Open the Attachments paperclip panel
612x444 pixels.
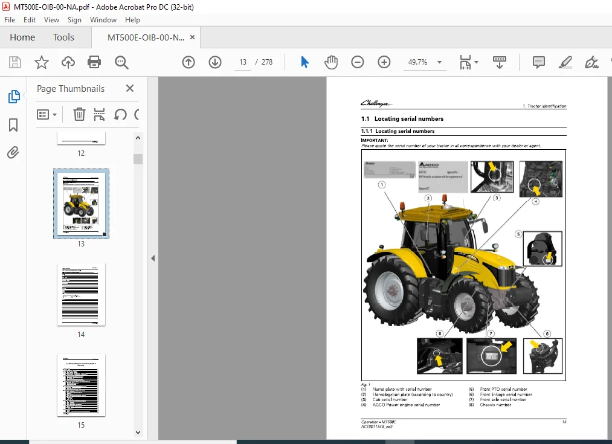(x=13, y=153)
